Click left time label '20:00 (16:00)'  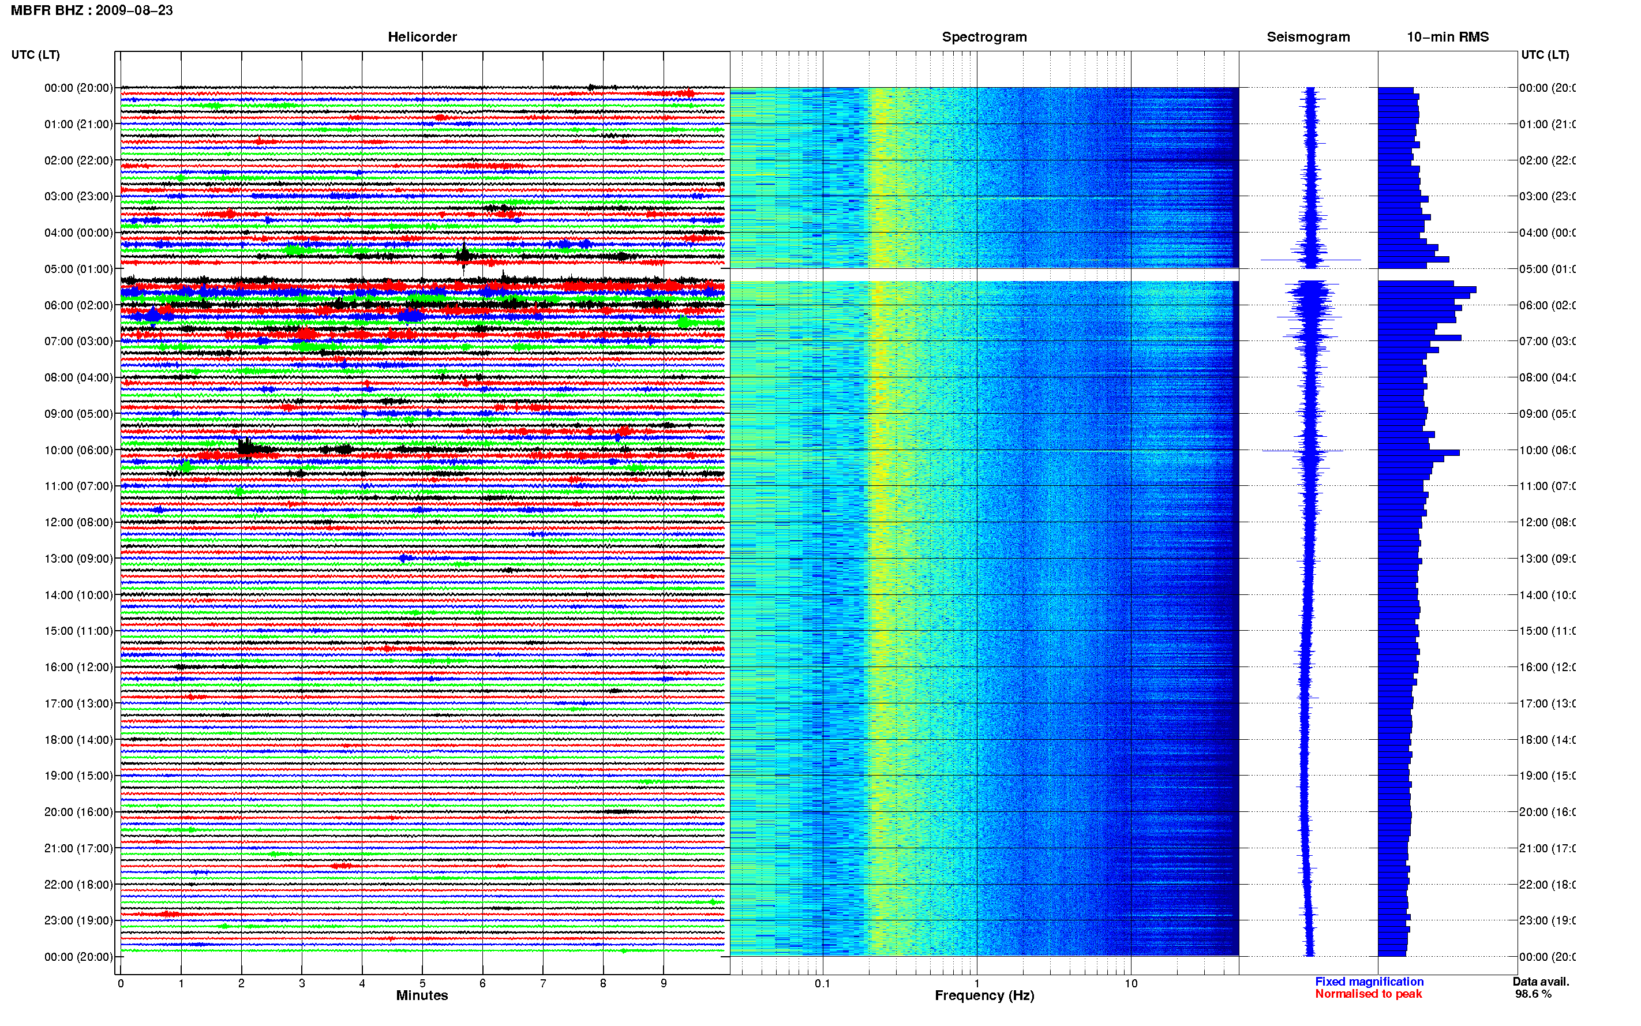click(x=78, y=811)
